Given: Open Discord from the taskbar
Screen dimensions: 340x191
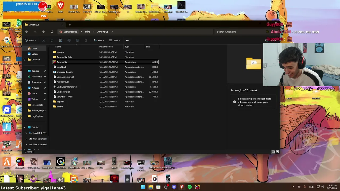Looking at the screenshot, I should (174, 187).
